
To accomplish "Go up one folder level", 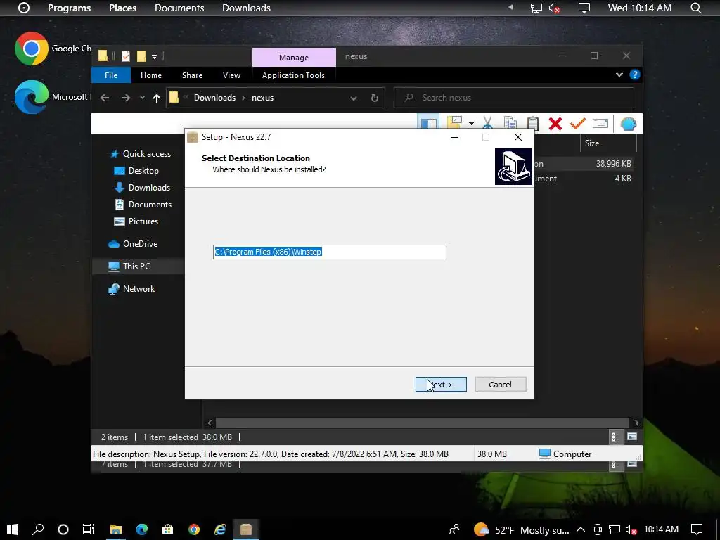I will (x=157, y=98).
